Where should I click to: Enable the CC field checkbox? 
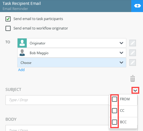pyautogui.click(x=115, y=111)
